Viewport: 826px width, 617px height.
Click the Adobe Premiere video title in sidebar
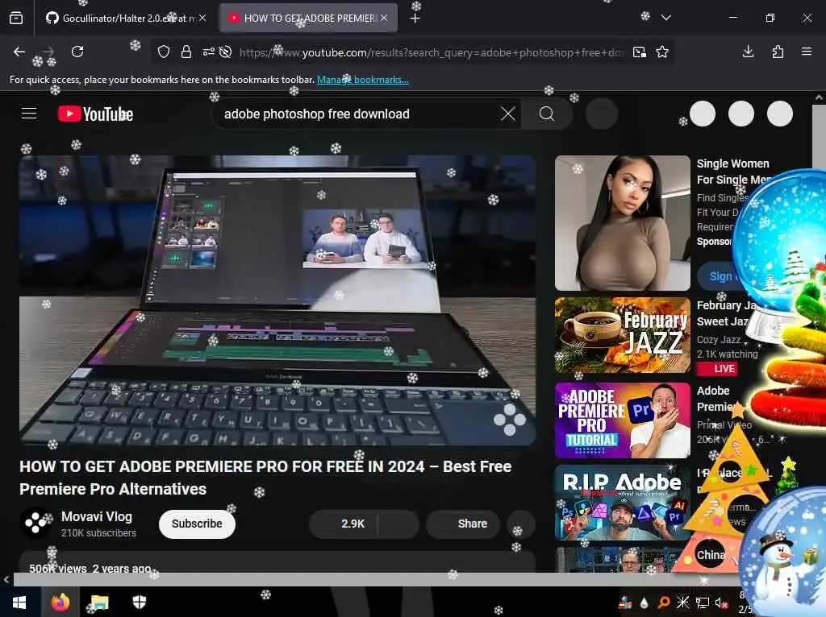pos(716,398)
